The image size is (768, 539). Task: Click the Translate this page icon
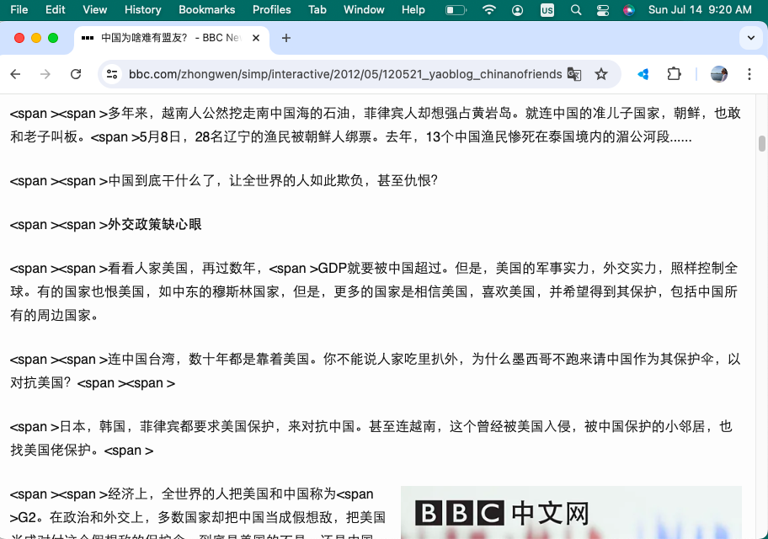574,74
